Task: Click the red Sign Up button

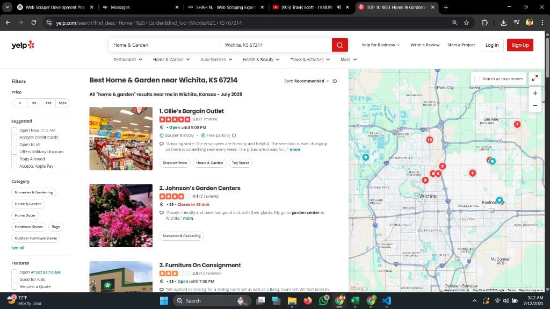Action: [520, 45]
